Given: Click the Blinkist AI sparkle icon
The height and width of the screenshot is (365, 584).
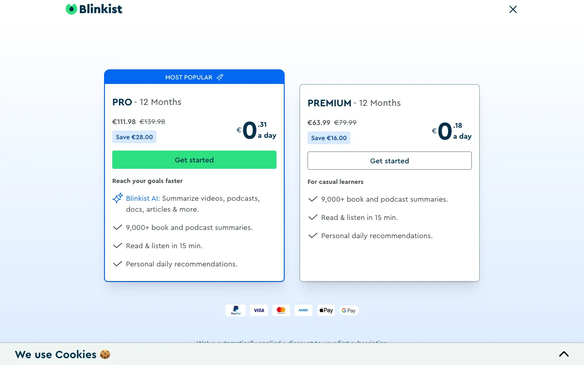Looking at the screenshot, I should coord(118,198).
